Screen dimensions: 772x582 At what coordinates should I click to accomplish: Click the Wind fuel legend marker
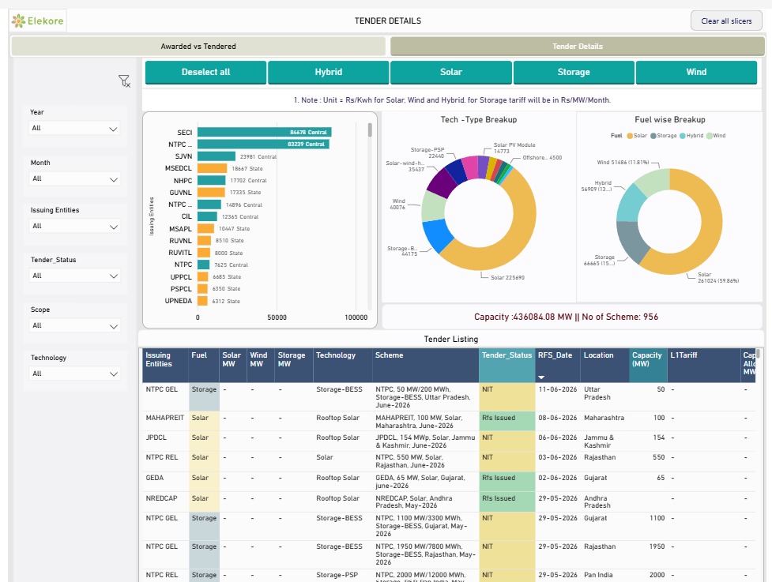tap(709, 136)
